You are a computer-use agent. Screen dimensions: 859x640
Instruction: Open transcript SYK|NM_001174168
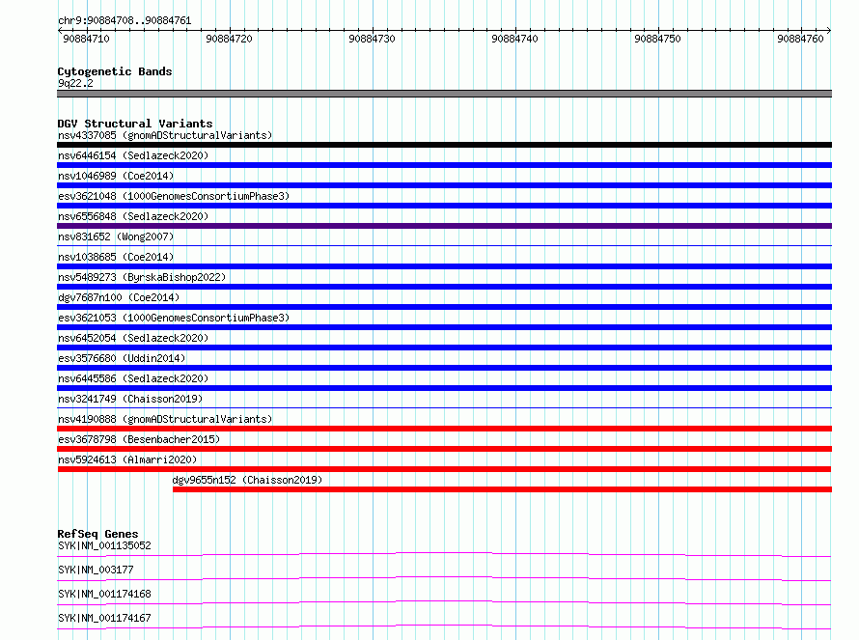tap(104, 594)
